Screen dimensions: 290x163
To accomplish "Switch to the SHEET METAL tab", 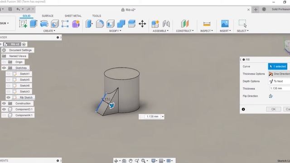I will (73, 16).
